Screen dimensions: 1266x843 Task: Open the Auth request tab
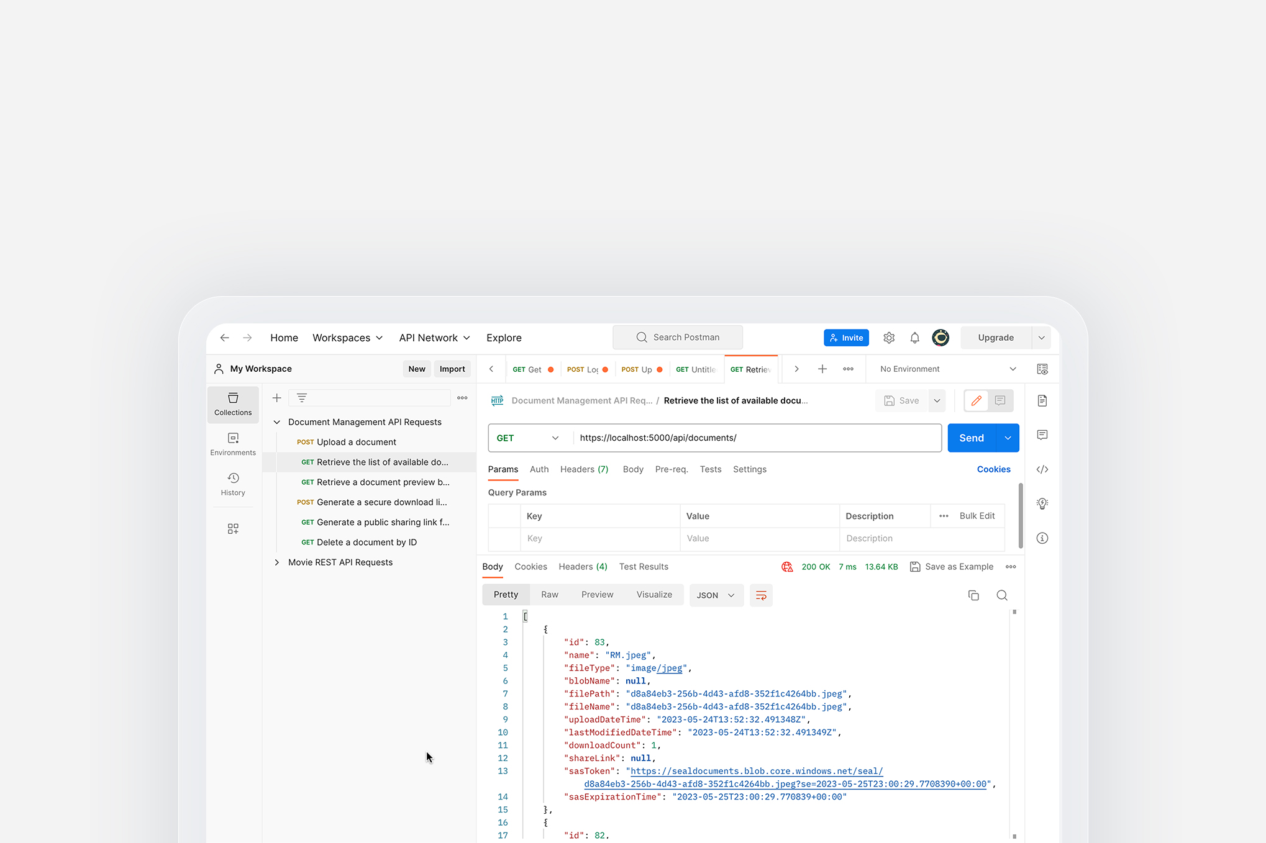(x=539, y=469)
